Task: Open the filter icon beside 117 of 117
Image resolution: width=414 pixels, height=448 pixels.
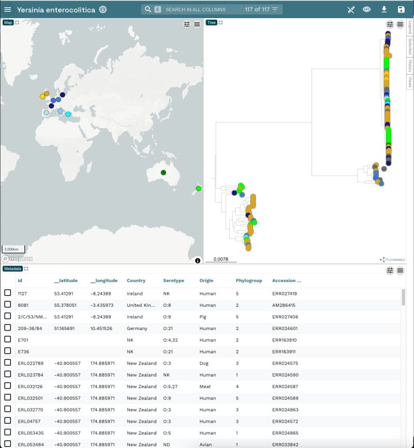Action: pyautogui.click(x=275, y=9)
